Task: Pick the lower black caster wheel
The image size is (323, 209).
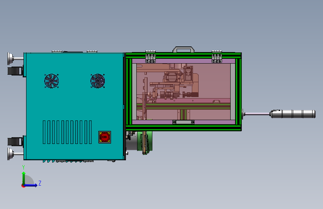Action: [15, 142]
